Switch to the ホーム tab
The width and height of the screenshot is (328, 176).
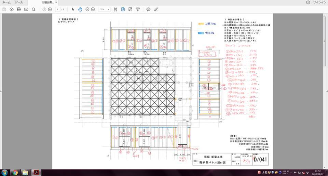pyautogui.click(x=6, y=2)
